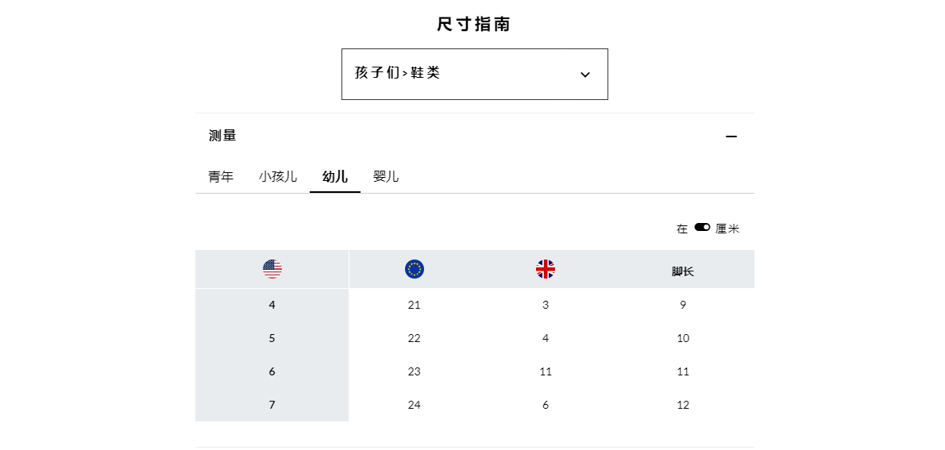Select the 幼儿 tab

pos(335,177)
